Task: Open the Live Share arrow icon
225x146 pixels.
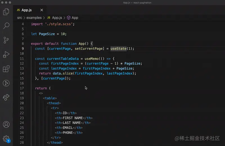Action: [x=6, y=97]
